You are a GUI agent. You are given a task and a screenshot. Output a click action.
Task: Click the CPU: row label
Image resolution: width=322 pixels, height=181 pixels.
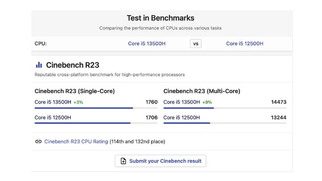(41, 43)
